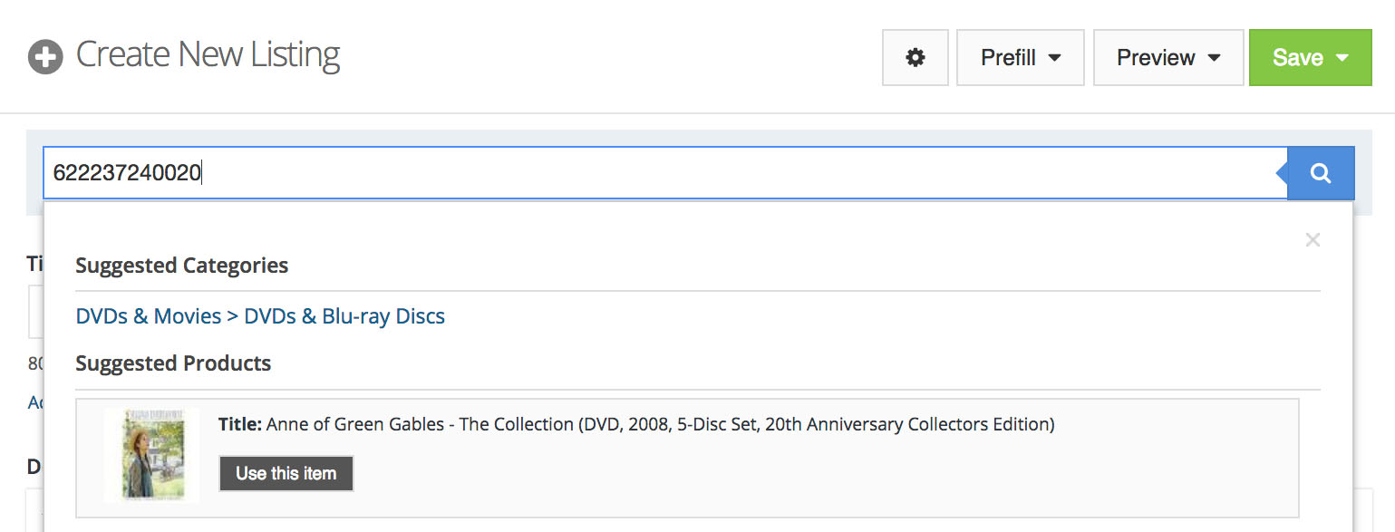The width and height of the screenshot is (1395, 532).
Task: Click the green Save button
Action: pos(1297,58)
